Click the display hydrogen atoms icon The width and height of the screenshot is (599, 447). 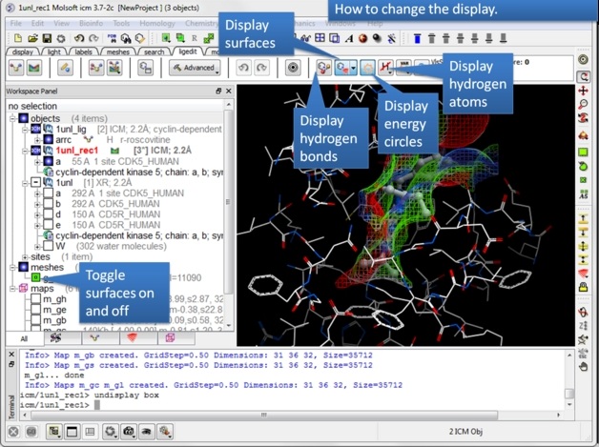point(386,68)
